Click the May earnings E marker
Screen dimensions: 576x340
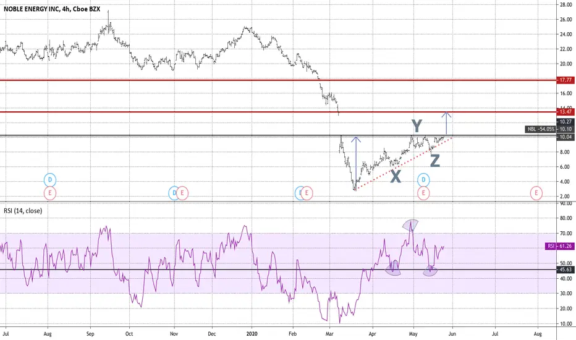pos(423,193)
